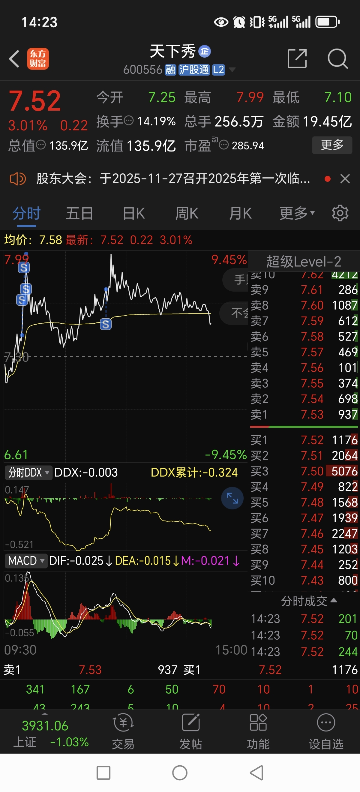Switch to the 月K chart tab

(x=240, y=213)
